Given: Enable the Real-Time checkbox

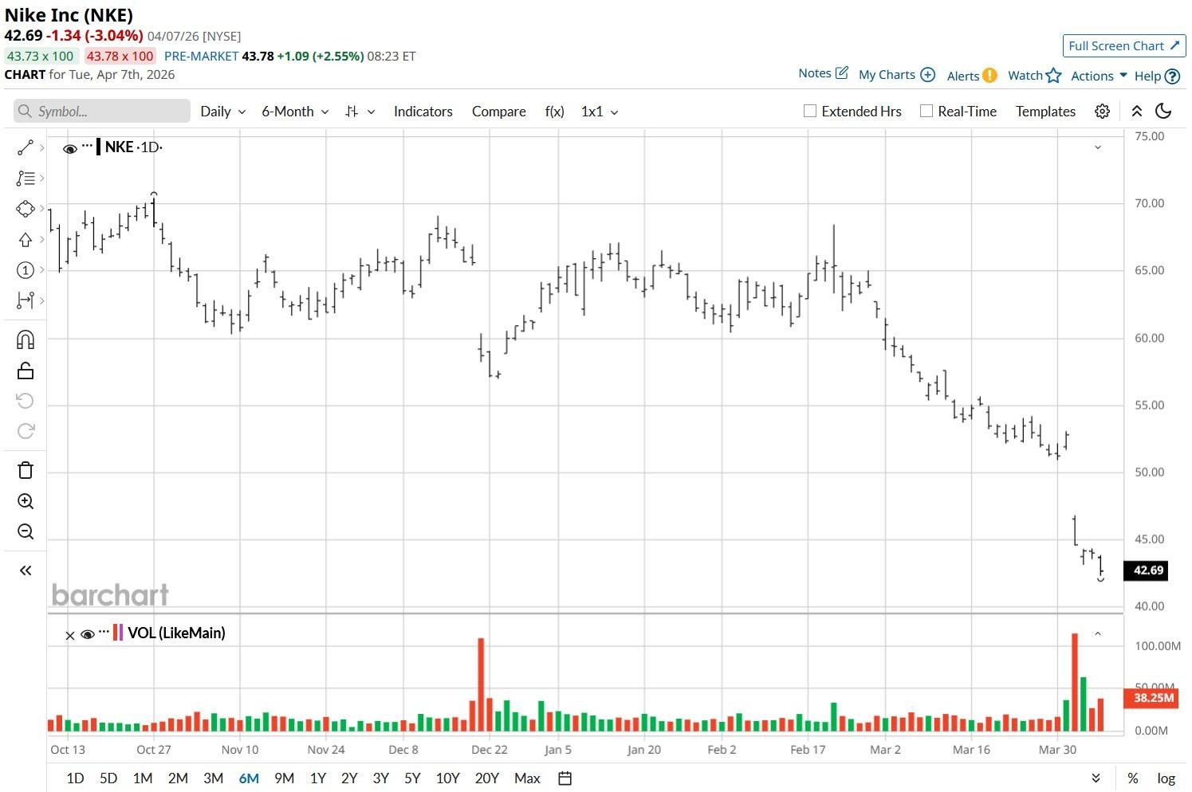Looking at the screenshot, I should (926, 112).
